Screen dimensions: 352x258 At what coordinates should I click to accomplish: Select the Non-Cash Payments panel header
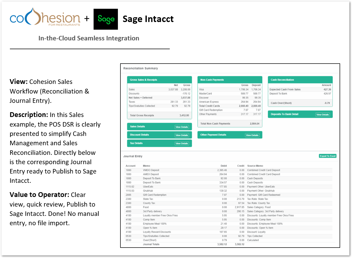[x=230, y=80]
